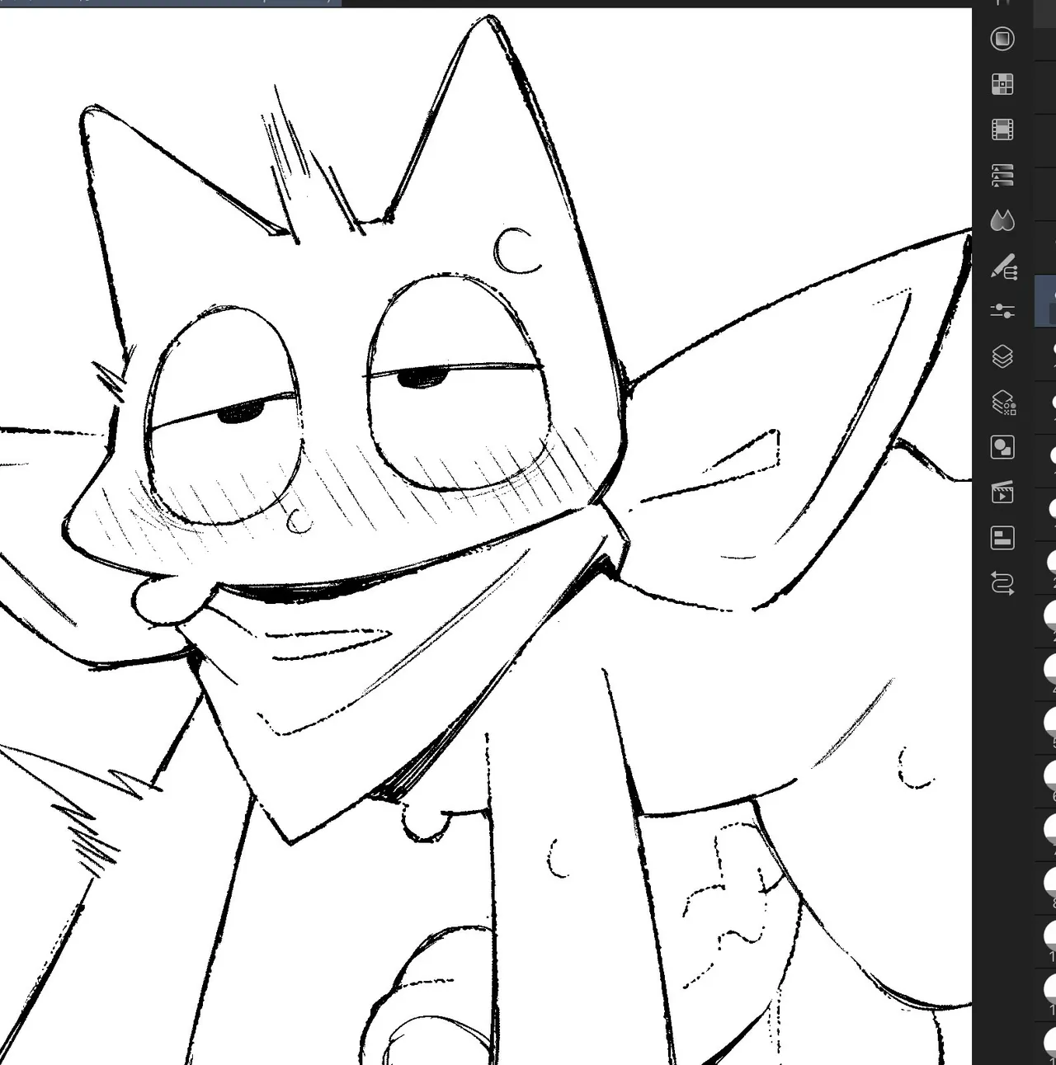
Task: Click the looping arrows history icon
Action: (x=1002, y=583)
